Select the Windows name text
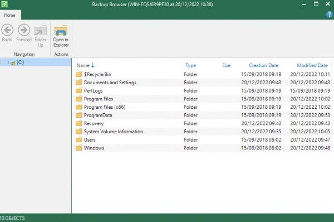 [x=94, y=148]
